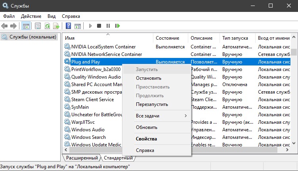Click the horizontal scrollbar right arrow

[287, 150]
